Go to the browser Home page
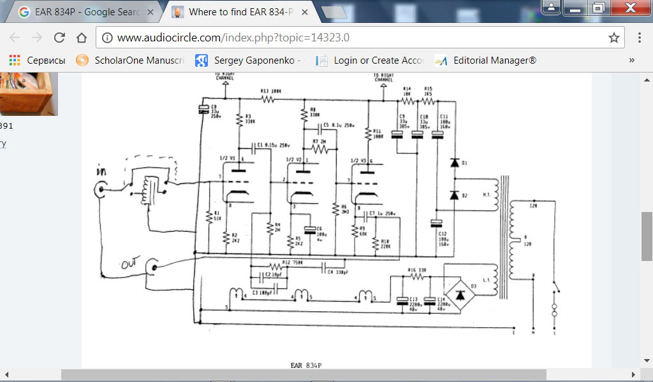 82,38
